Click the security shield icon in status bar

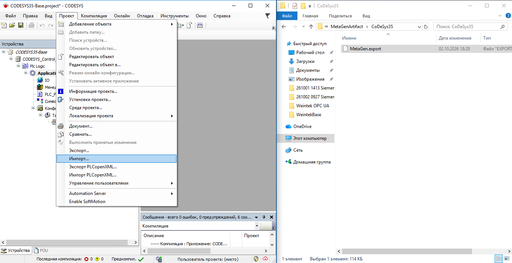tap(256, 259)
